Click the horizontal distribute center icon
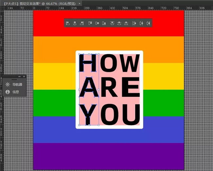This screenshot has width=213, height=171. [142, 23]
